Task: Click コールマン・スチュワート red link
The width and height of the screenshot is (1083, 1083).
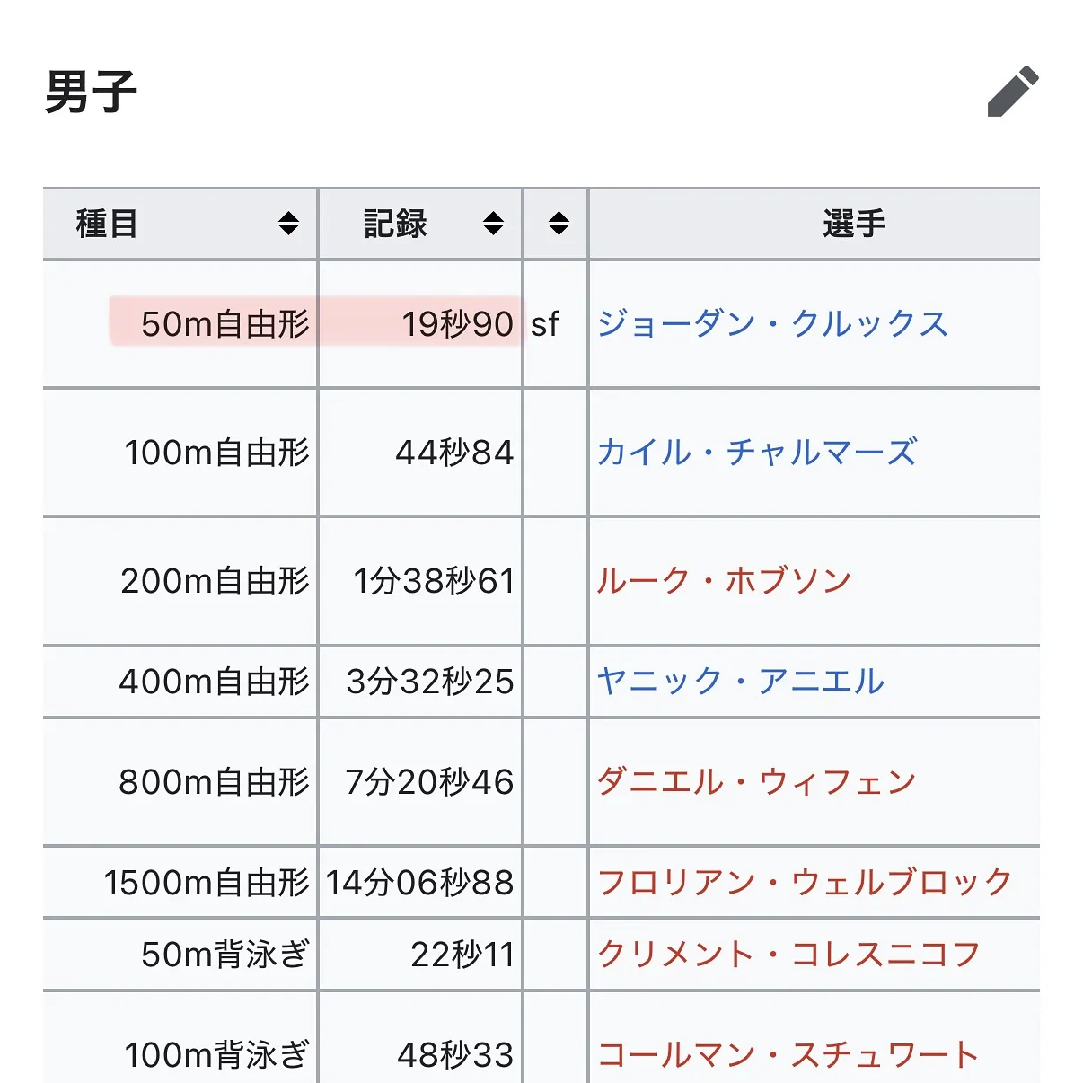Action: pos(788,1054)
